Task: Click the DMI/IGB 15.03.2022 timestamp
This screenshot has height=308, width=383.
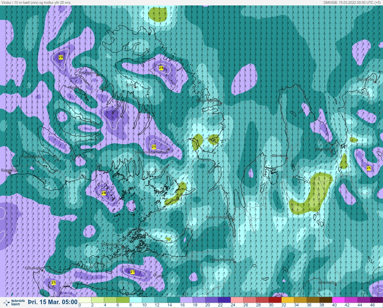Action: pyautogui.click(x=352, y=2)
